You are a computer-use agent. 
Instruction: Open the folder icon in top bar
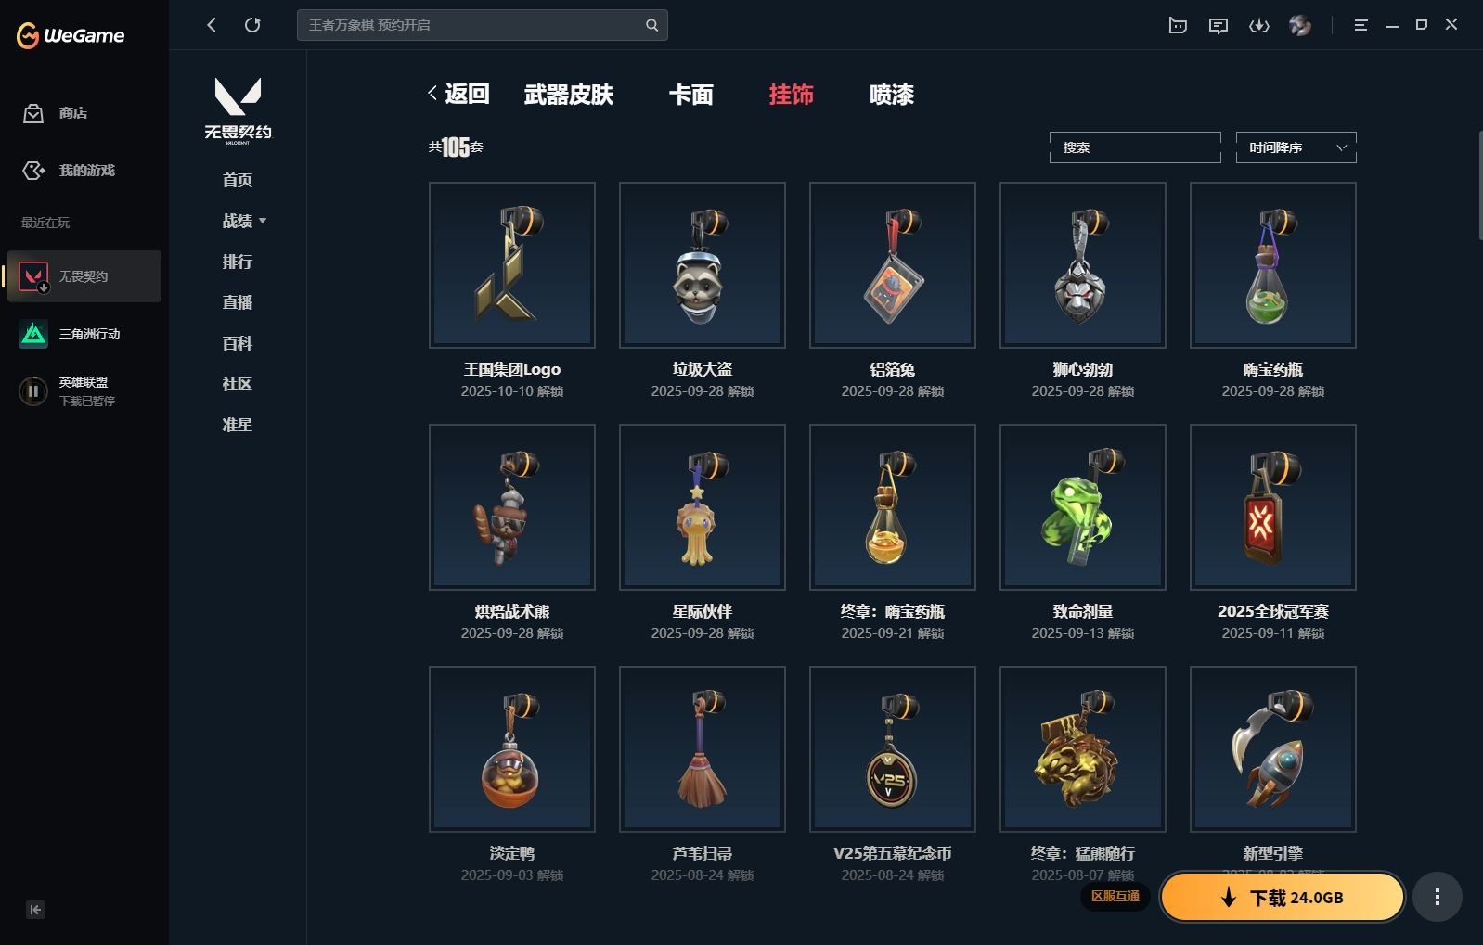tap(1178, 26)
